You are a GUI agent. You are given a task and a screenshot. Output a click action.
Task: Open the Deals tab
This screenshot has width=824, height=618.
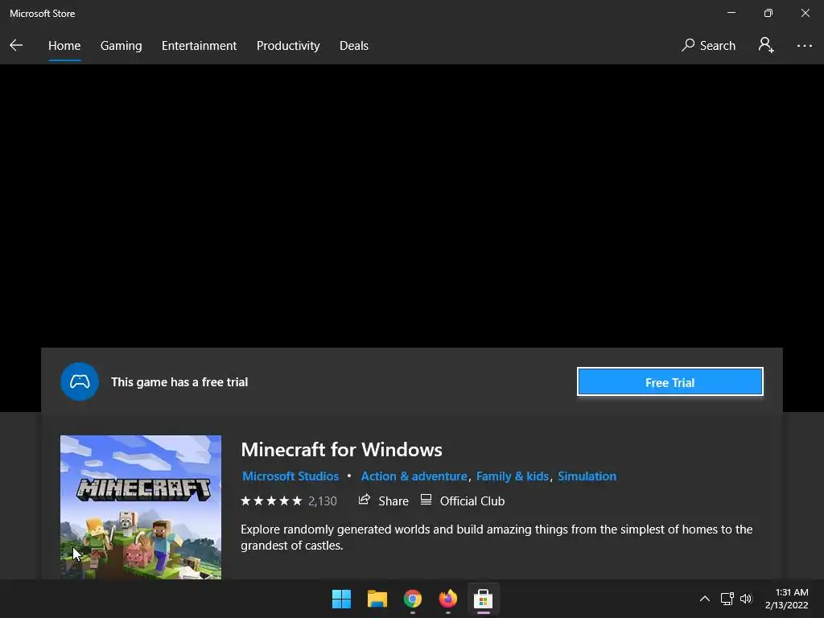[x=354, y=46]
